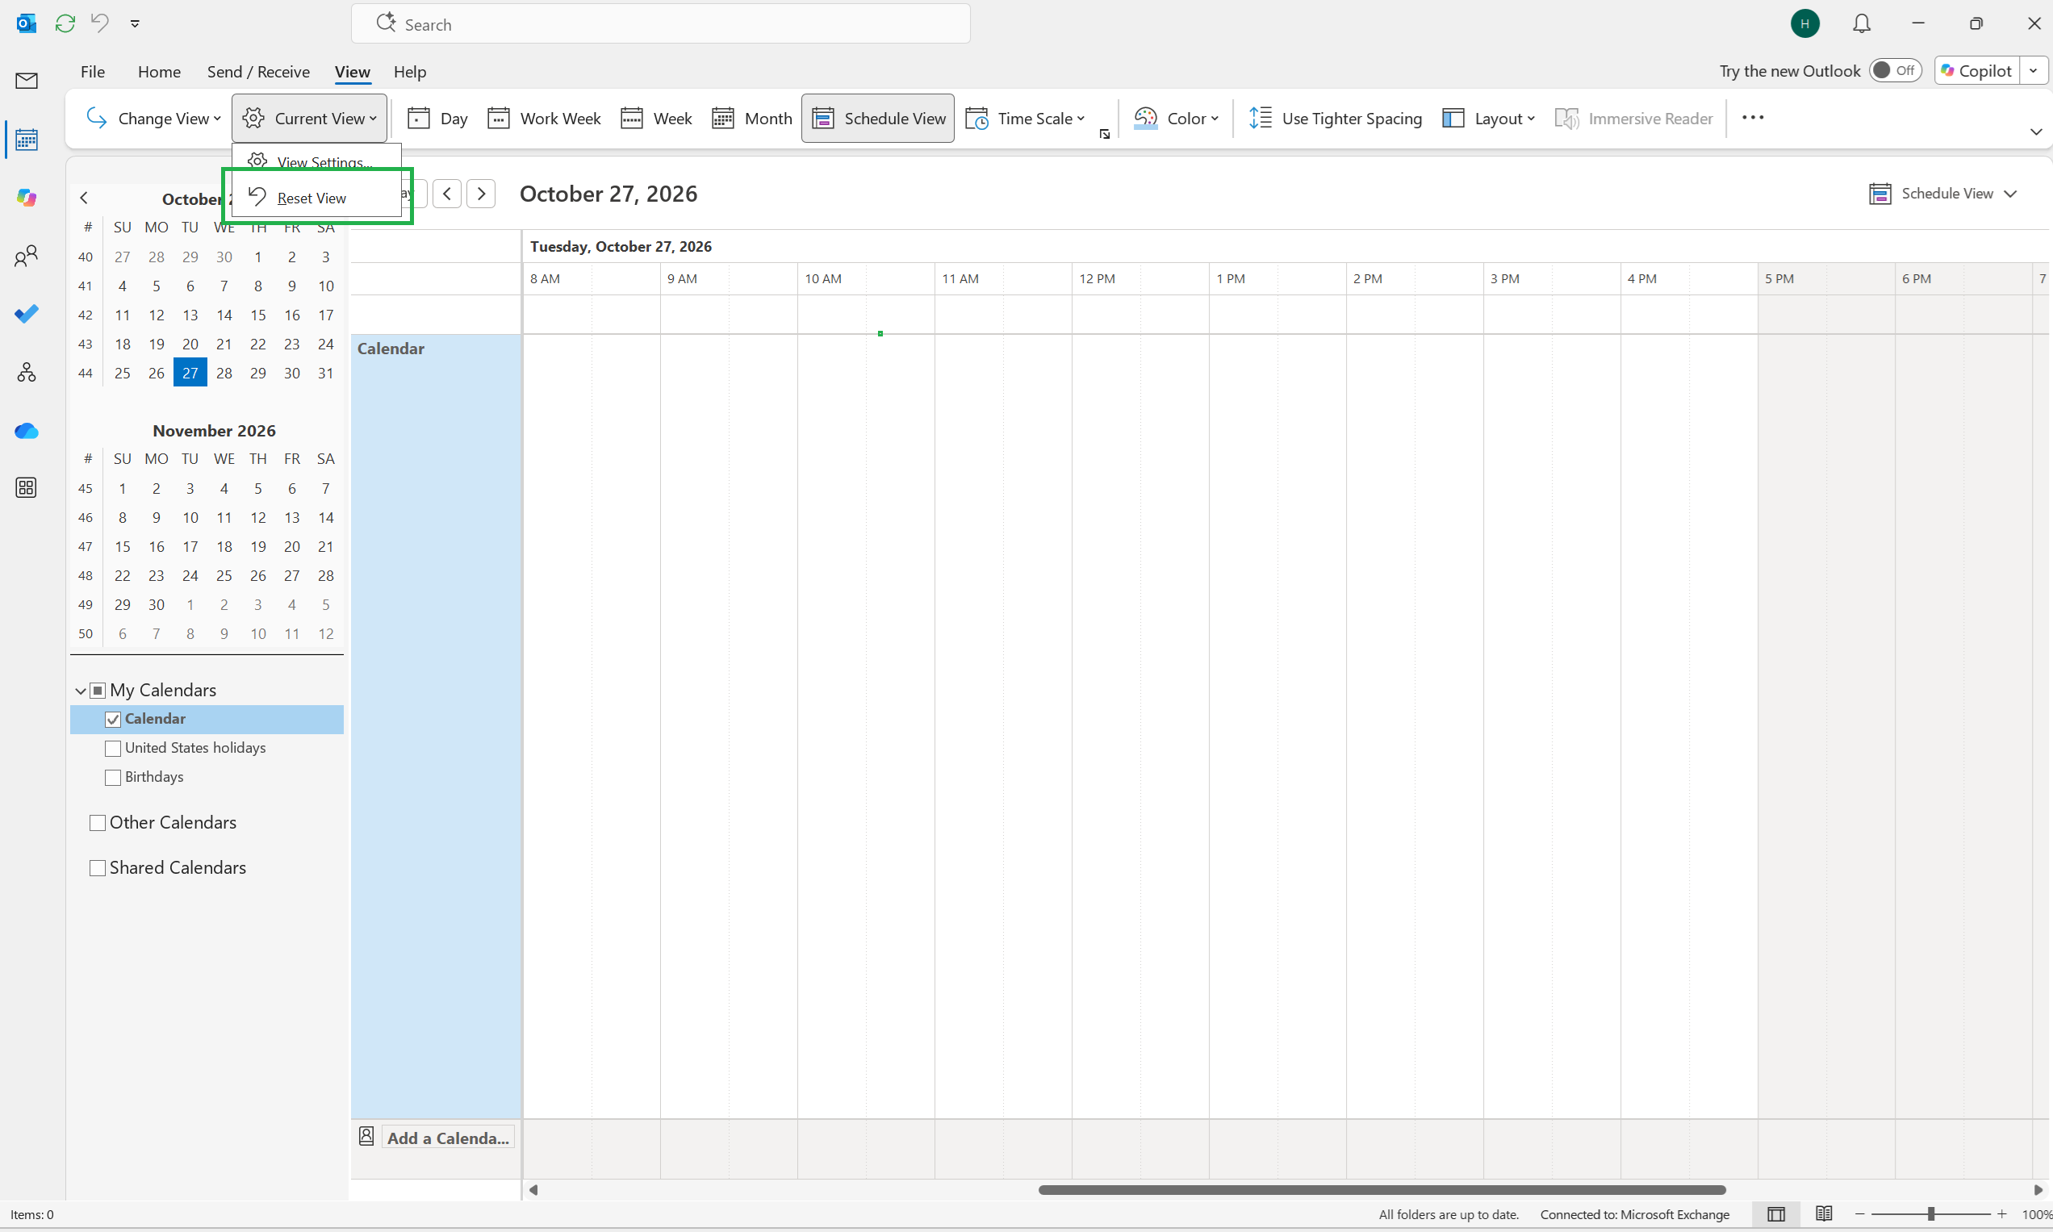Viewport: 2053px width, 1232px height.
Task: Adjust the zoom slider in status bar
Action: [x=1931, y=1213]
